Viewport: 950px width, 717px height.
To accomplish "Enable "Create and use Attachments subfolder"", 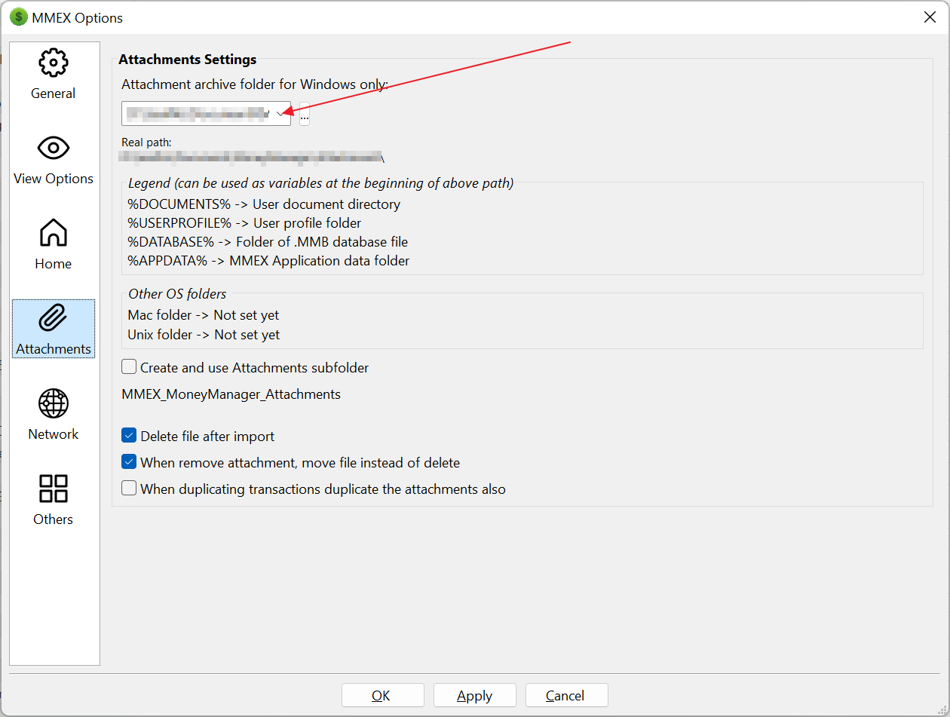I will coord(129,366).
